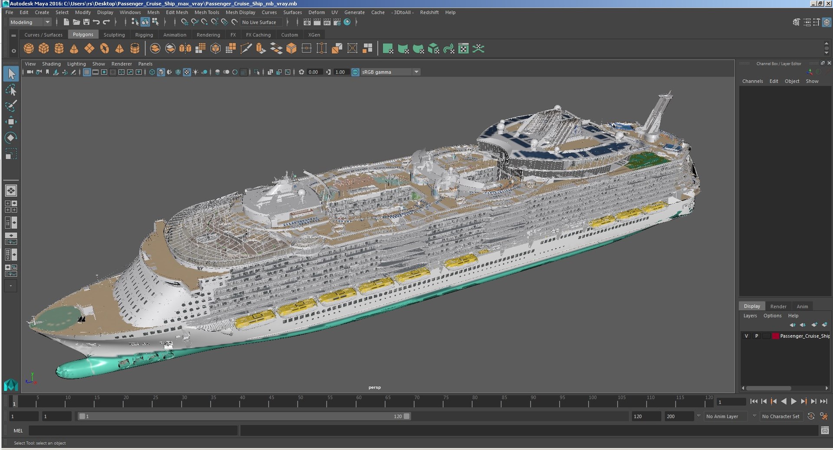This screenshot has width=833, height=450.
Task: Open the Render View clapperboard icon
Action: coord(307,22)
